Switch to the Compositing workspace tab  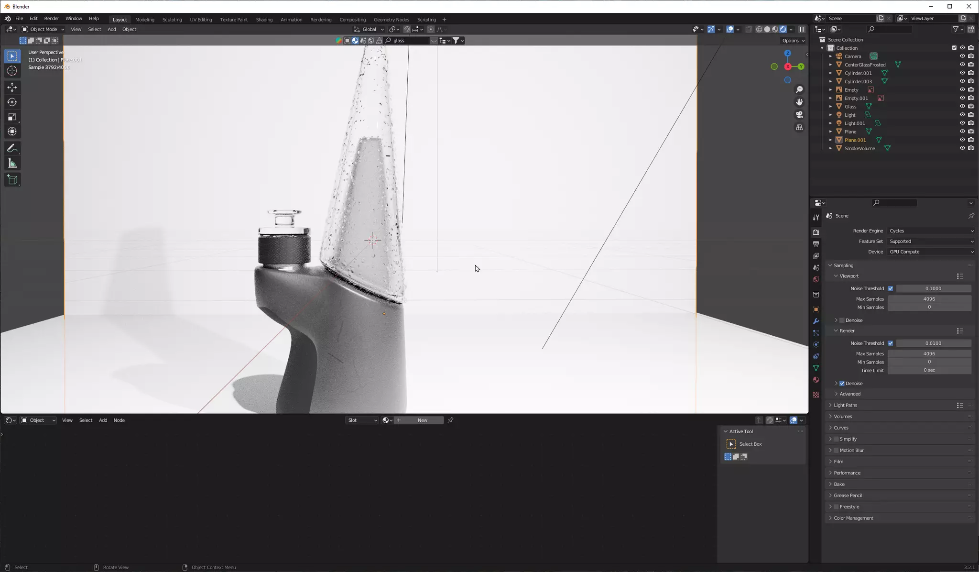(x=352, y=20)
